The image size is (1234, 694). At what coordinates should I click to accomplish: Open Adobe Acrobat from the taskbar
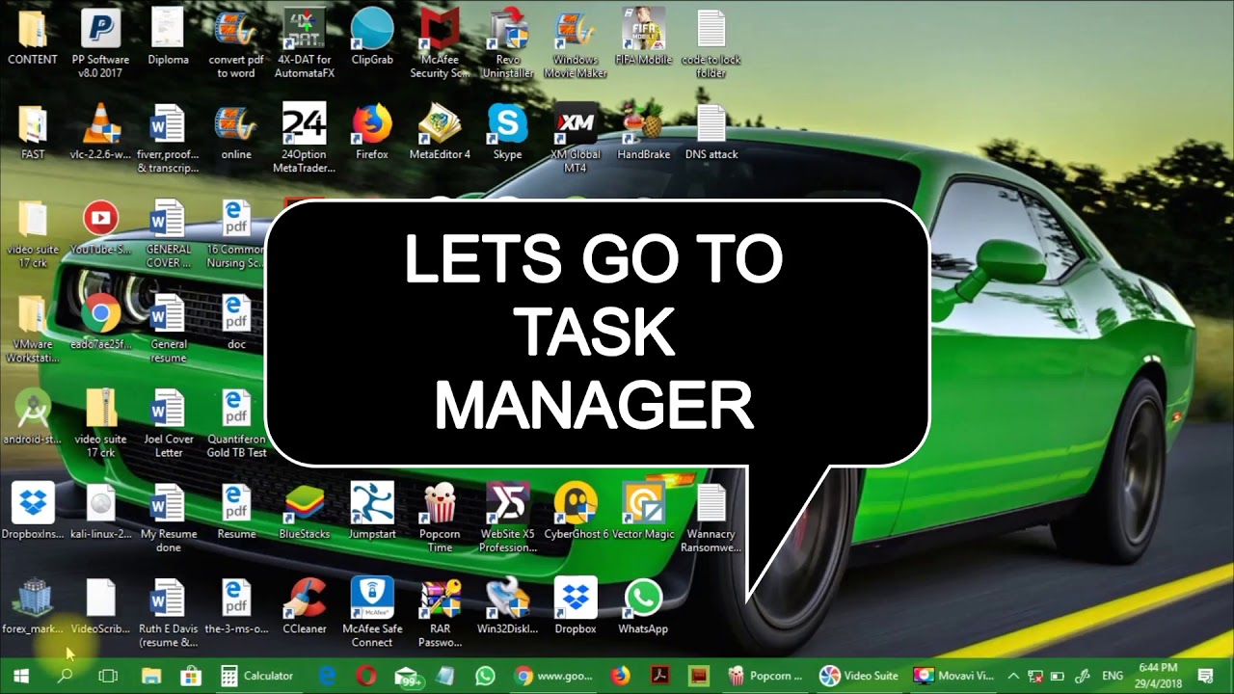pyautogui.click(x=659, y=676)
